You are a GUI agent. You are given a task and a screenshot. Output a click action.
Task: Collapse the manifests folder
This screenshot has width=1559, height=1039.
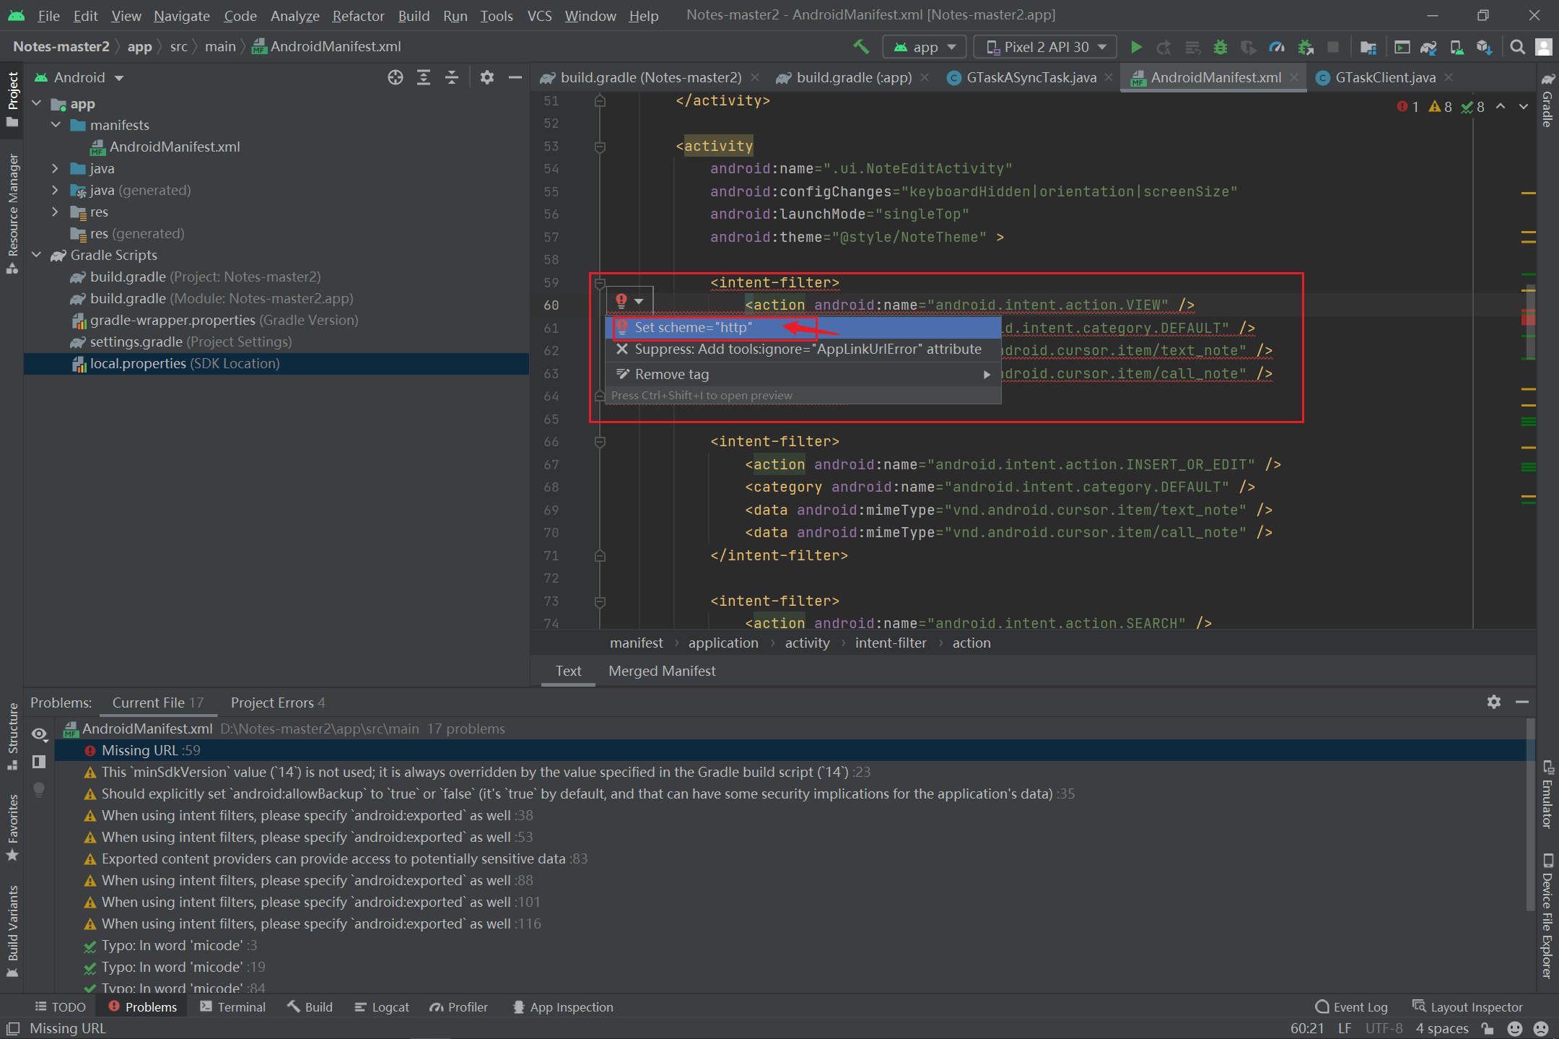(x=56, y=126)
